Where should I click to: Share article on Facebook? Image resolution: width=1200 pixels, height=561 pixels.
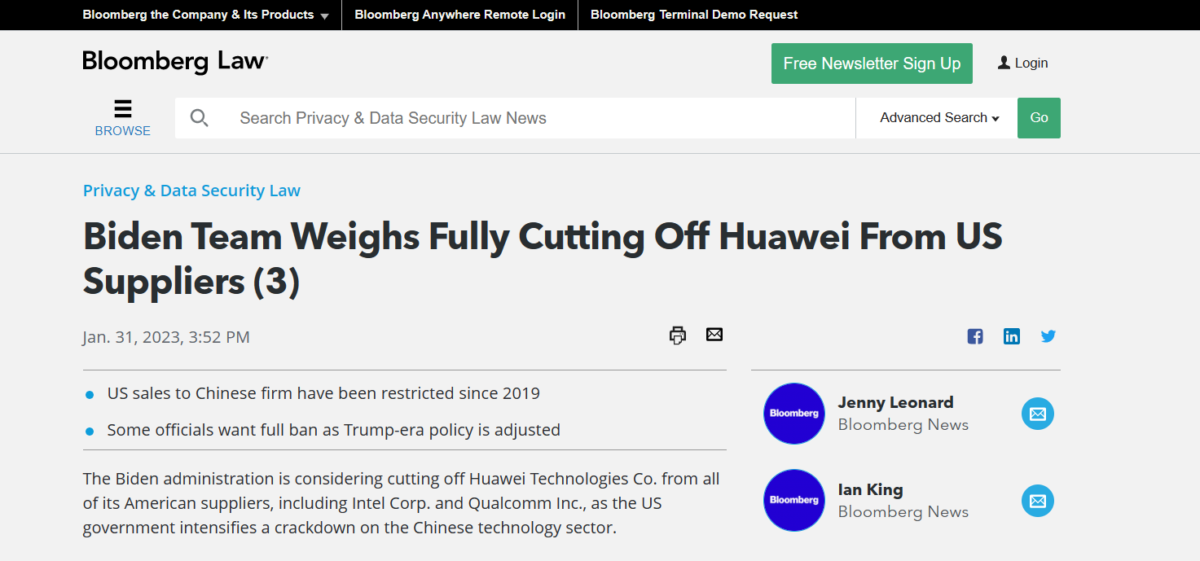[x=975, y=336]
